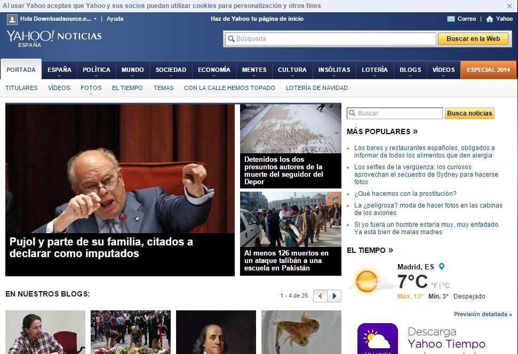Open ¿Qué hacemos con la prostitución? article
518x354 pixels.
(405, 194)
